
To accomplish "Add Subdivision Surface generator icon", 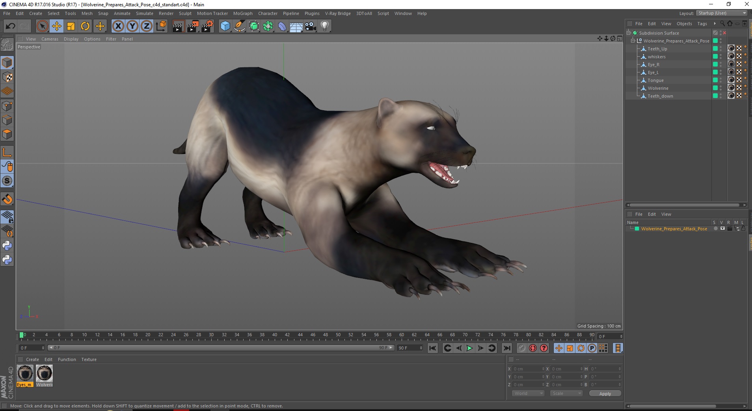I will (254, 26).
